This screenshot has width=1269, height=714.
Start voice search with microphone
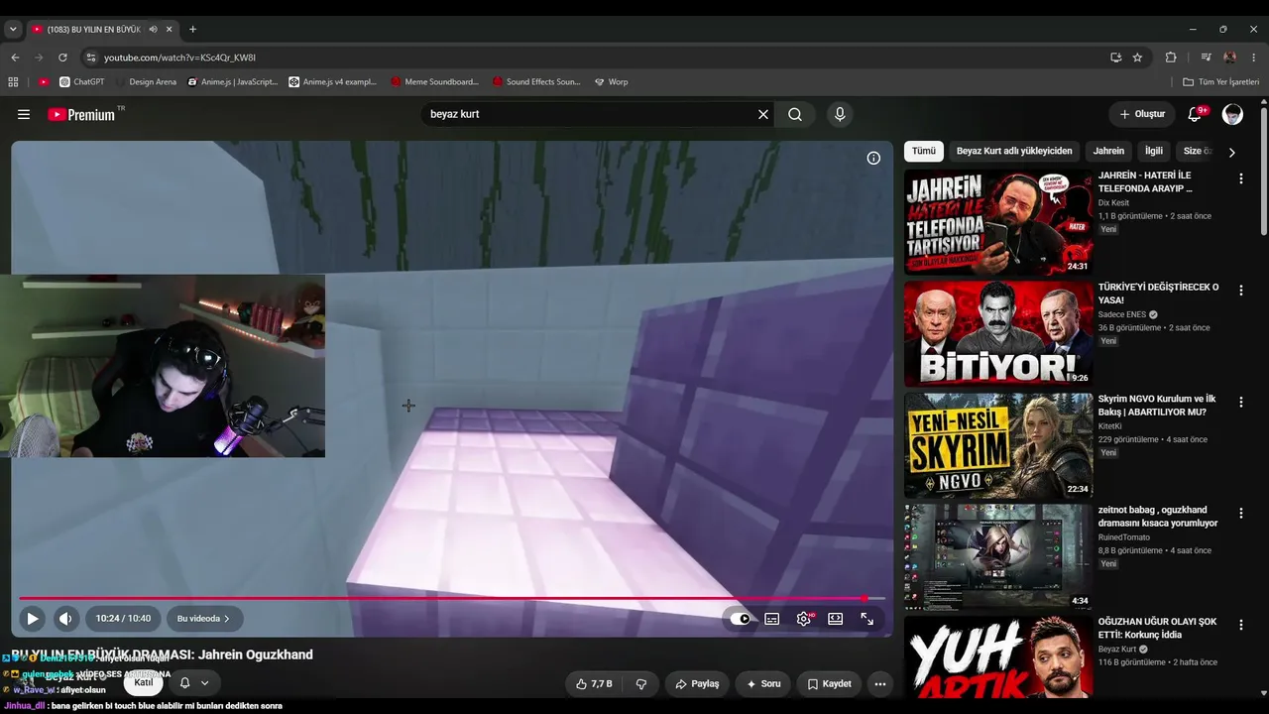point(840,114)
